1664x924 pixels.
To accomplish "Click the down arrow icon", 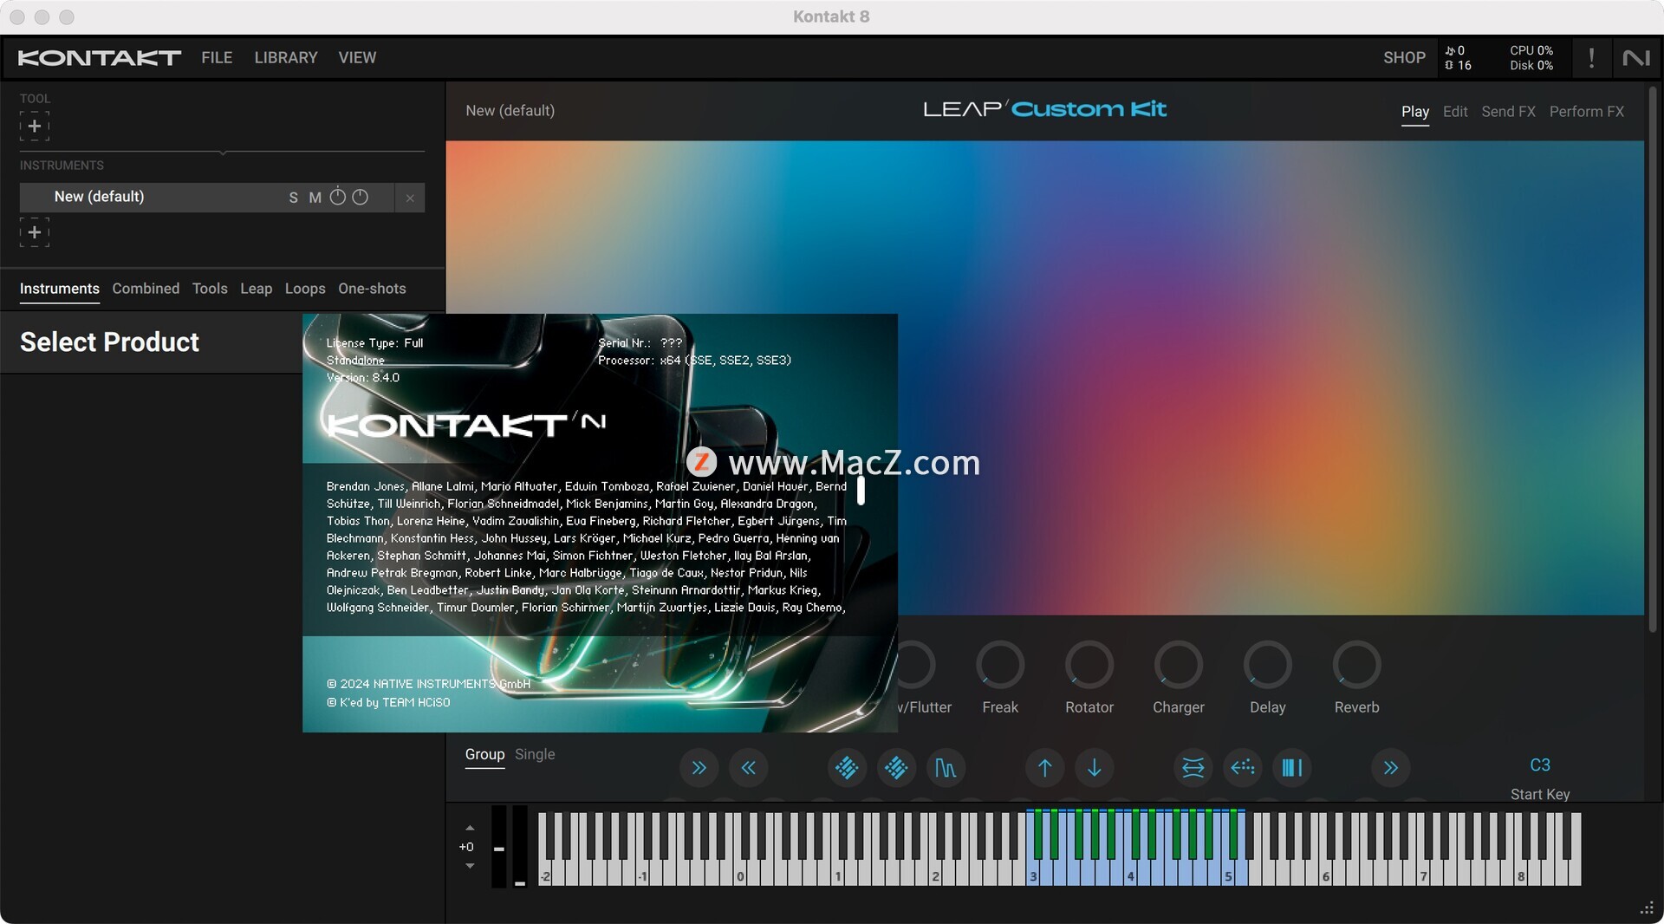I will point(1094,768).
